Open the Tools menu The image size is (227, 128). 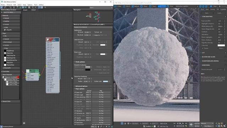click(35, 5)
